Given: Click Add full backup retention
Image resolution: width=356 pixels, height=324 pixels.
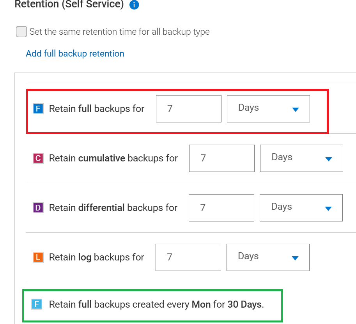Looking at the screenshot, I should point(75,53).
